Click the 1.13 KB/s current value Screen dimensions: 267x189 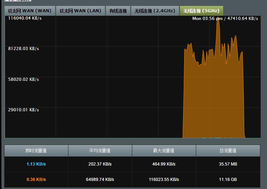pos(36,164)
